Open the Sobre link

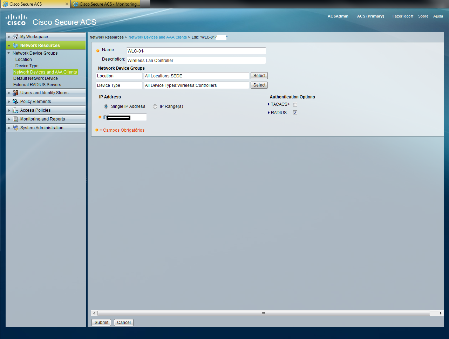point(423,16)
